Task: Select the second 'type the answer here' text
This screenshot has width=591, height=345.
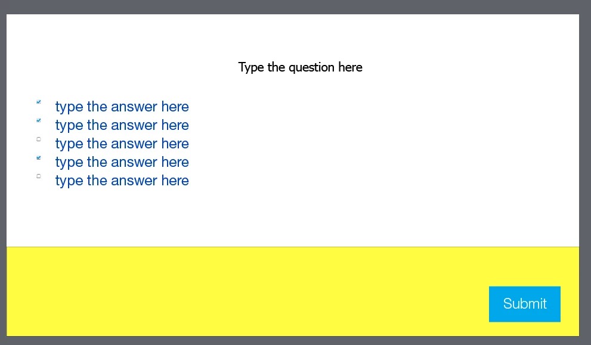Action: tap(122, 125)
